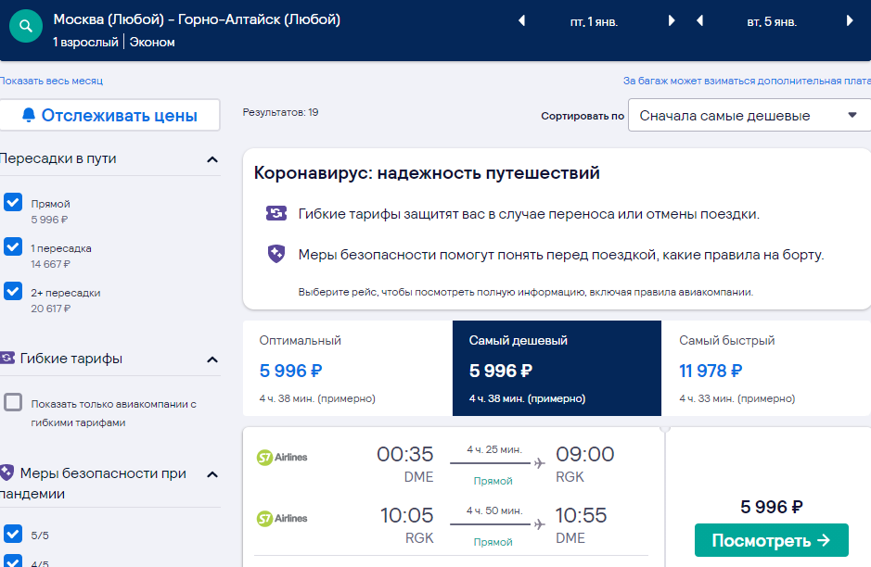Click the Отслеживать цены button
Image resolution: width=871 pixels, height=567 pixels.
point(110,116)
